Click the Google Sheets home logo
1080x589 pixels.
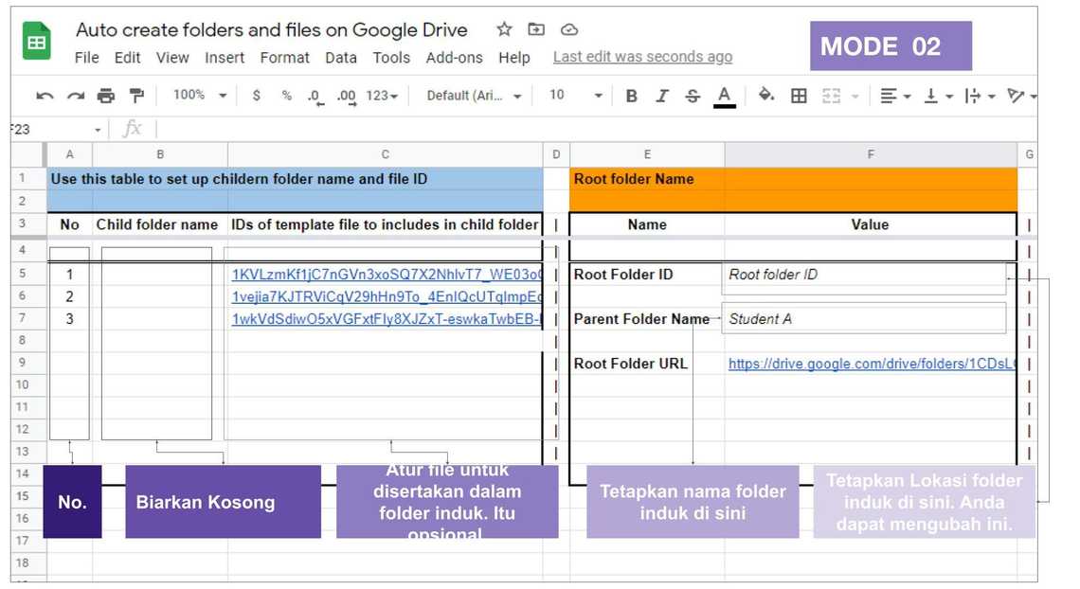[37, 43]
